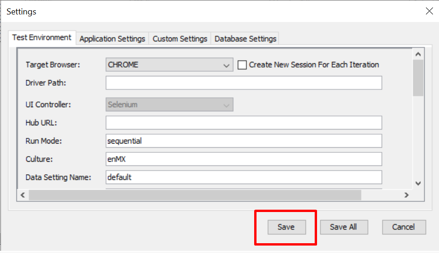This screenshot has width=439, height=253.
Task: Click the Save All button
Action: click(x=344, y=227)
